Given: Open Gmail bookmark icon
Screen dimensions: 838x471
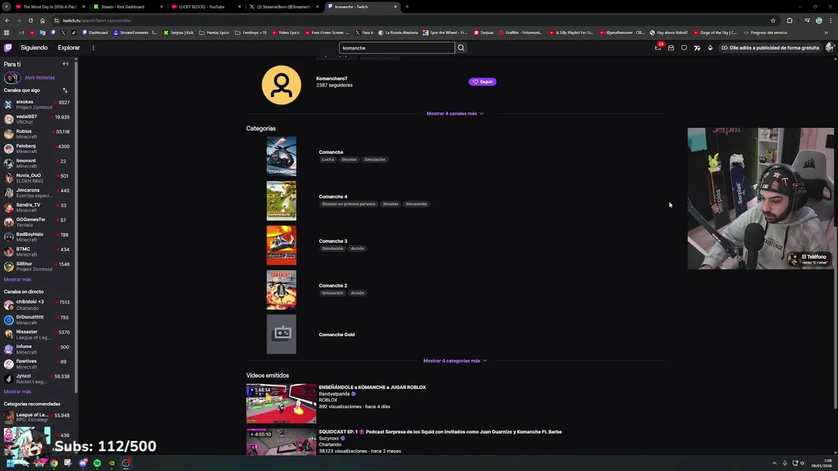Looking at the screenshot, I should coord(22,33).
